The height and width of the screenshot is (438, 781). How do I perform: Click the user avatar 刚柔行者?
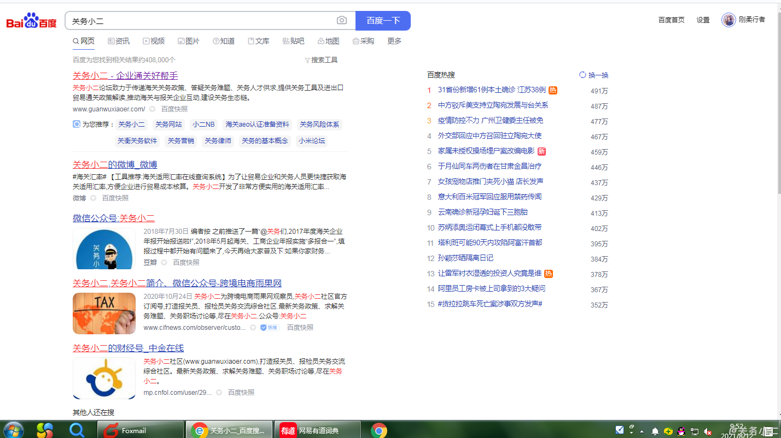728,20
